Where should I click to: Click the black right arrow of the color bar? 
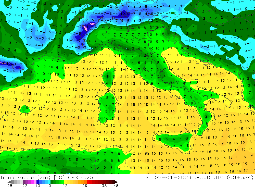[x=116, y=182]
